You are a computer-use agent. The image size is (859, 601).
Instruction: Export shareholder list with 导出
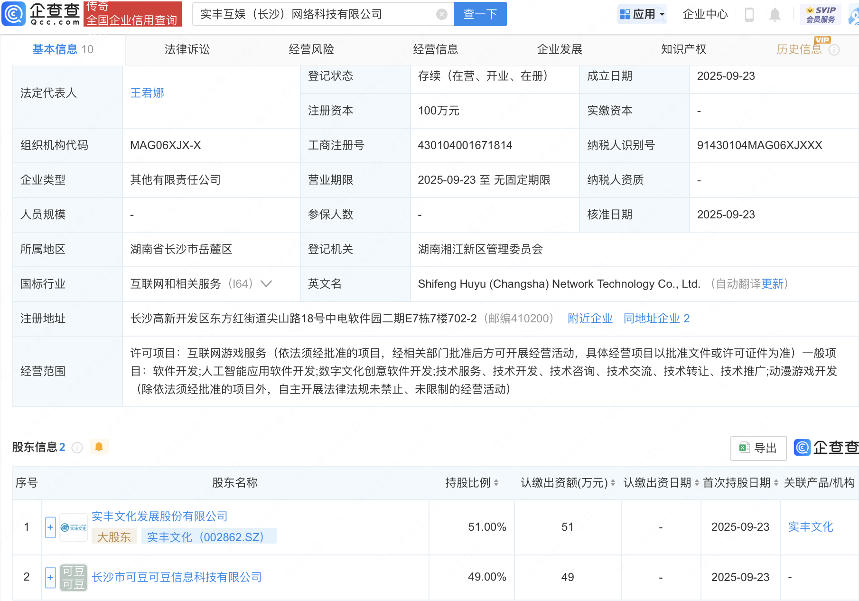[758, 448]
